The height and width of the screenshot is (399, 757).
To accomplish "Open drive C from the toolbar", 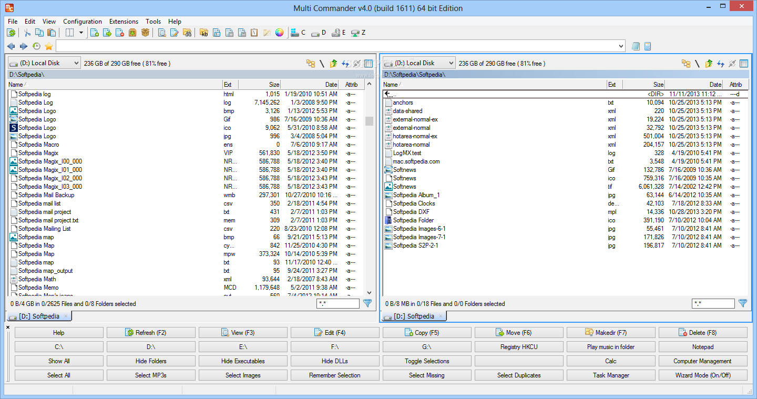I will [x=298, y=33].
